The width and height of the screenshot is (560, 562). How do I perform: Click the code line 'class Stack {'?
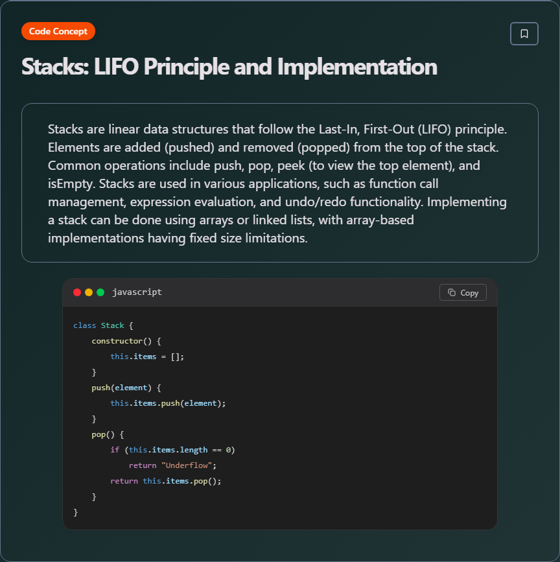103,325
